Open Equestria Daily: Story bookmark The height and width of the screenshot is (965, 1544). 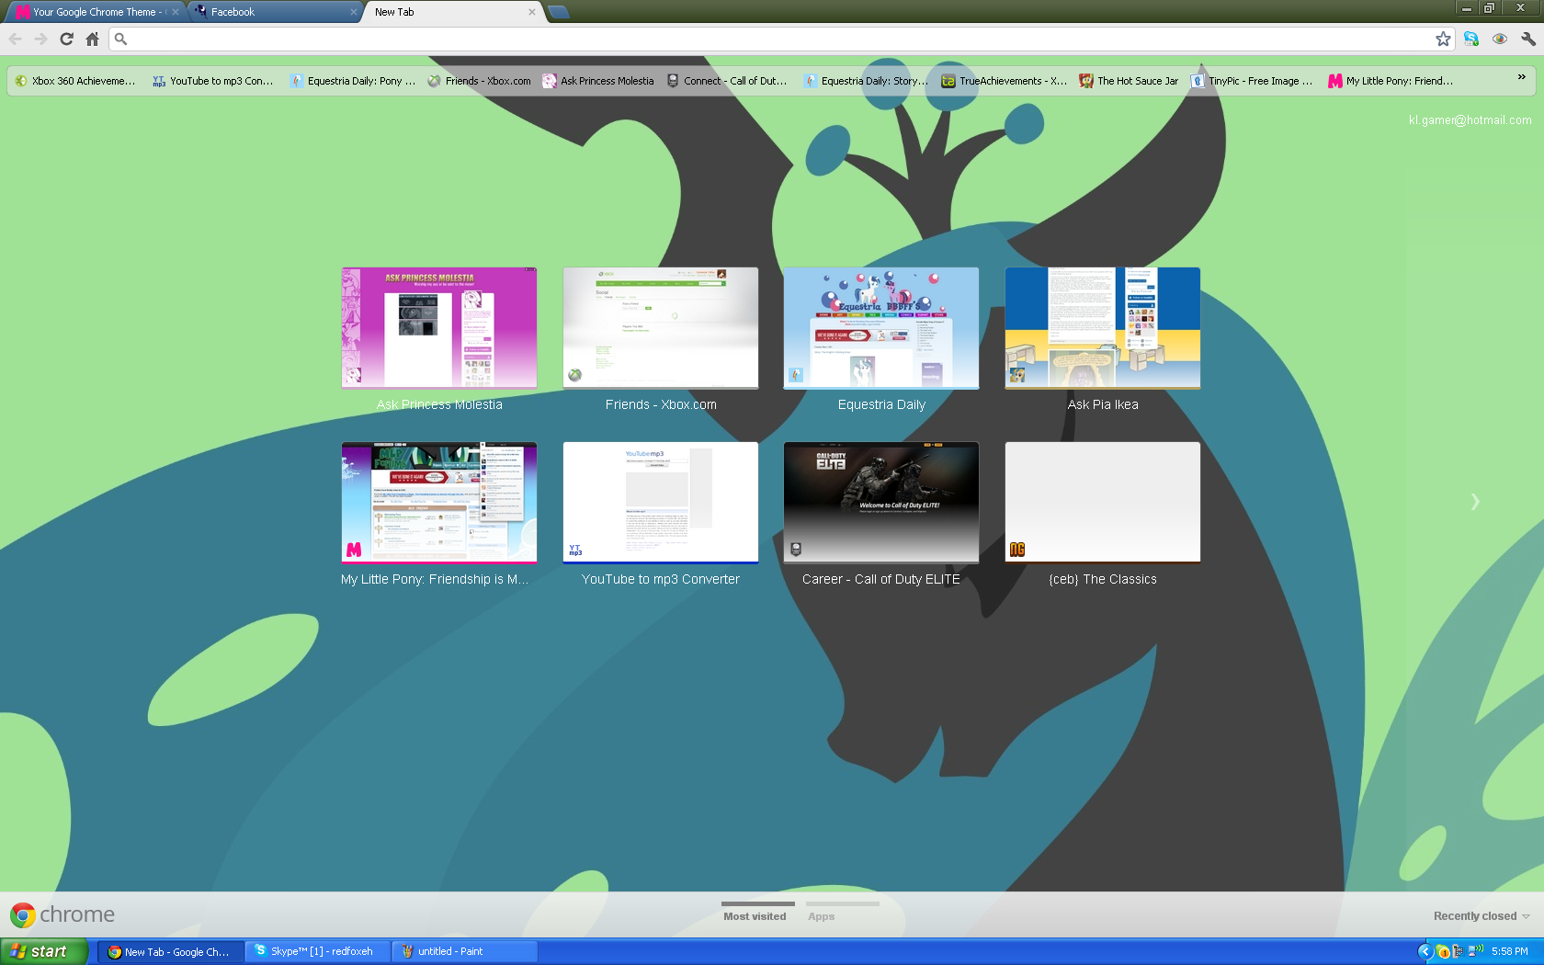click(x=867, y=81)
